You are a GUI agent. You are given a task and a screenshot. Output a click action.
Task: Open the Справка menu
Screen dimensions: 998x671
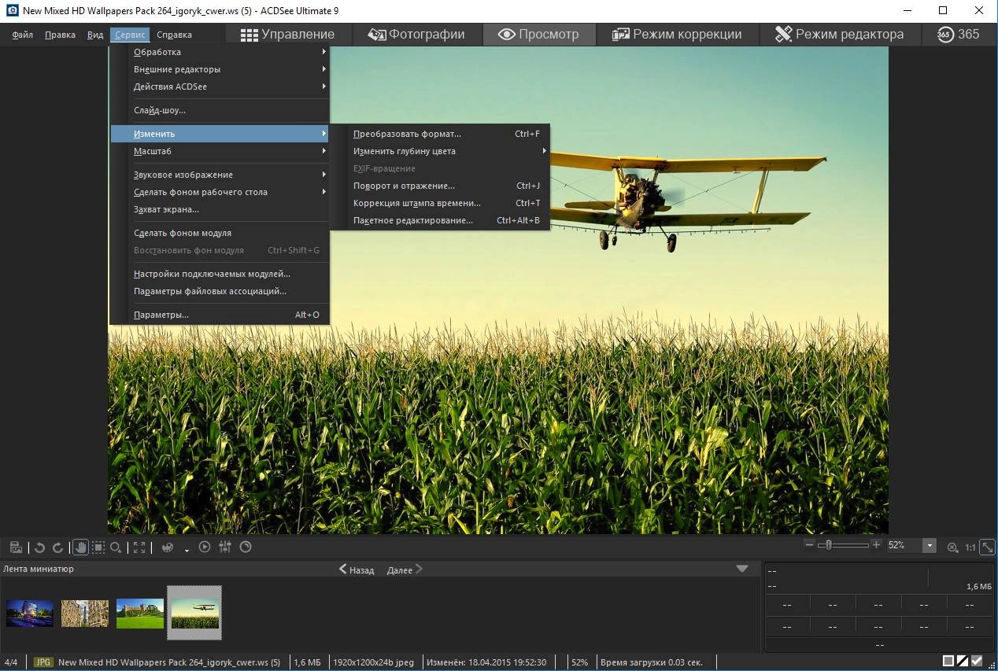[x=174, y=35]
